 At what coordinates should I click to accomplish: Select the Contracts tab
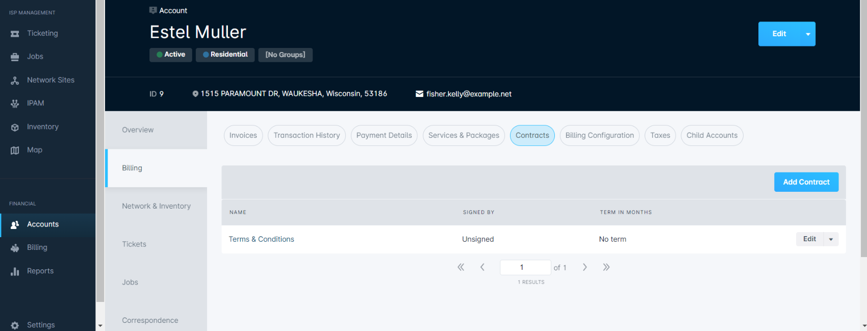532,136
